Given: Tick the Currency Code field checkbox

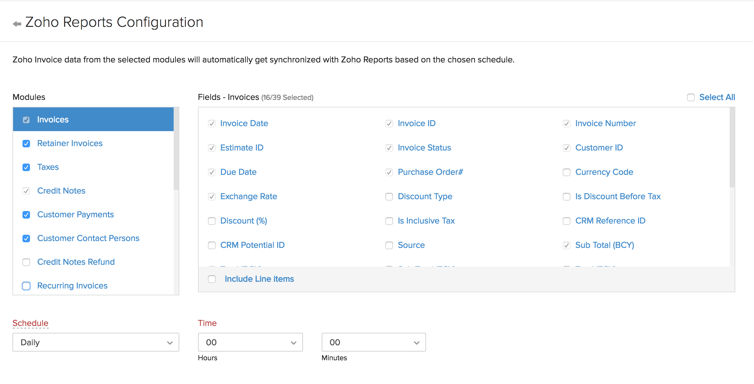Looking at the screenshot, I should tap(566, 172).
